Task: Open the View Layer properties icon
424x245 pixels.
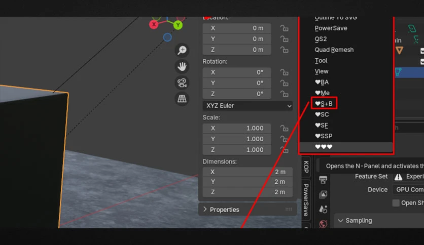Action: pyautogui.click(x=323, y=194)
